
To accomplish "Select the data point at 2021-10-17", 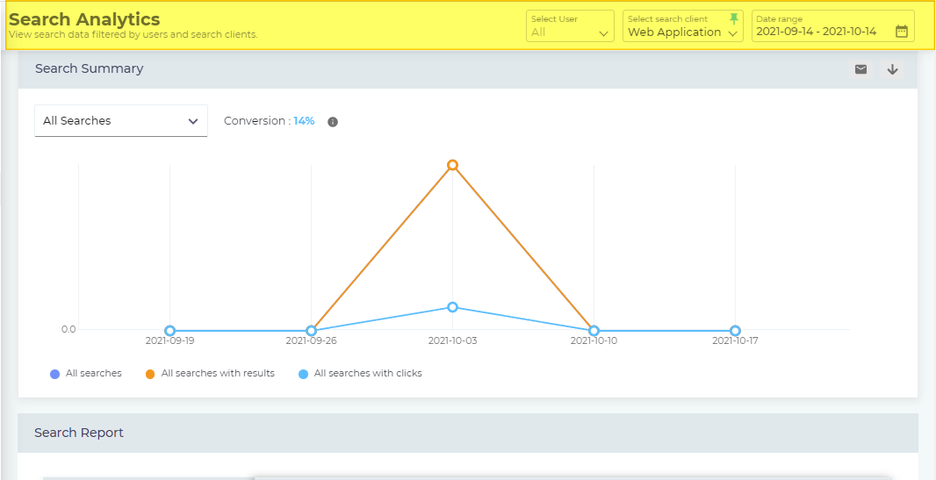I will coord(735,331).
